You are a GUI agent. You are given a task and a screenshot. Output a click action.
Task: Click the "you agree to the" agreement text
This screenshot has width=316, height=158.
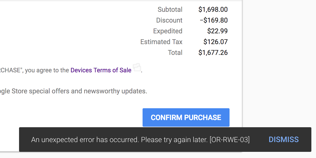point(47,70)
